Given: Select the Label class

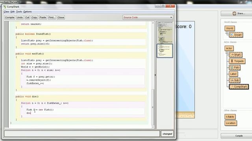Looking at the screenshot, I should [233, 74].
